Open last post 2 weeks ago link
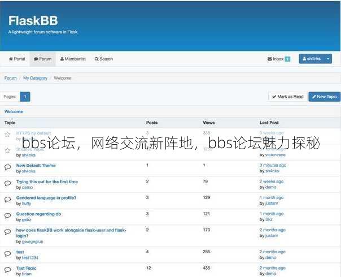 pos(272,181)
